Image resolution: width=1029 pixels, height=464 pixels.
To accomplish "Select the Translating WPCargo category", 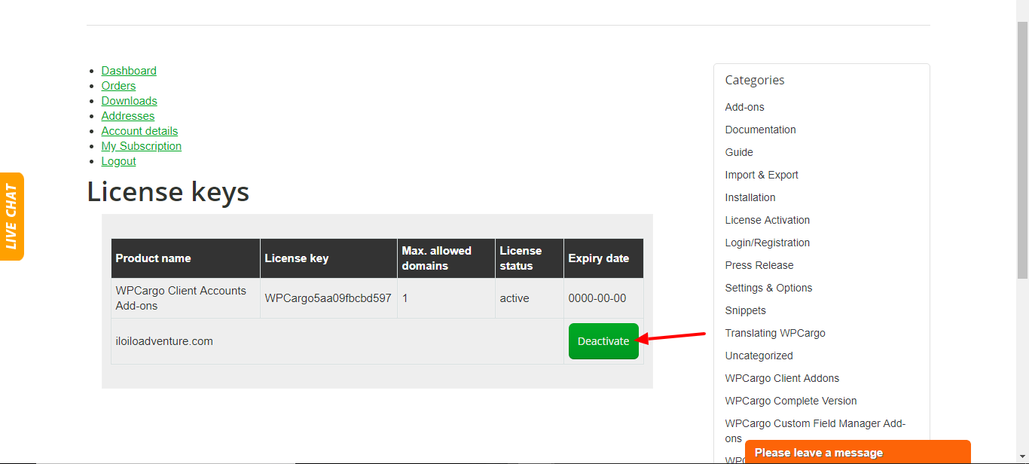I will [x=775, y=333].
